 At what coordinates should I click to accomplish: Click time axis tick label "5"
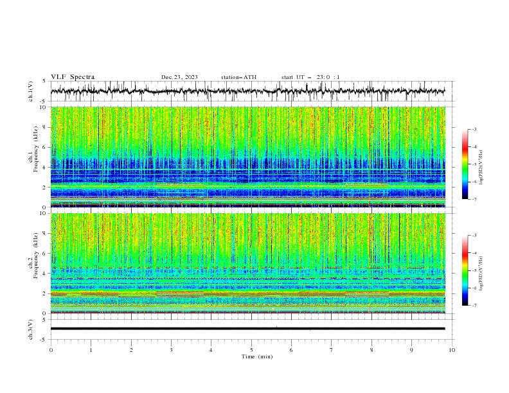click(251, 350)
